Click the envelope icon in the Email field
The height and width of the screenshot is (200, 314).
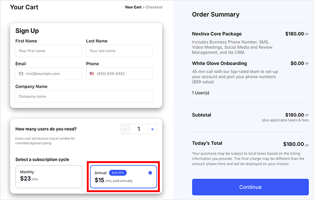21,73
